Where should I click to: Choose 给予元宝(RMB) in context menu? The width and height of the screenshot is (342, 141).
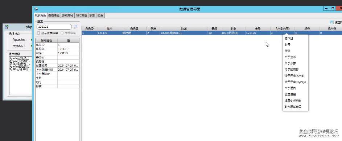295,76
